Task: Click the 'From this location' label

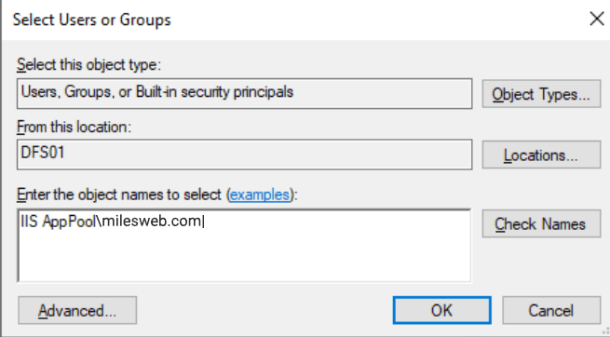Action: pyautogui.click(x=74, y=127)
